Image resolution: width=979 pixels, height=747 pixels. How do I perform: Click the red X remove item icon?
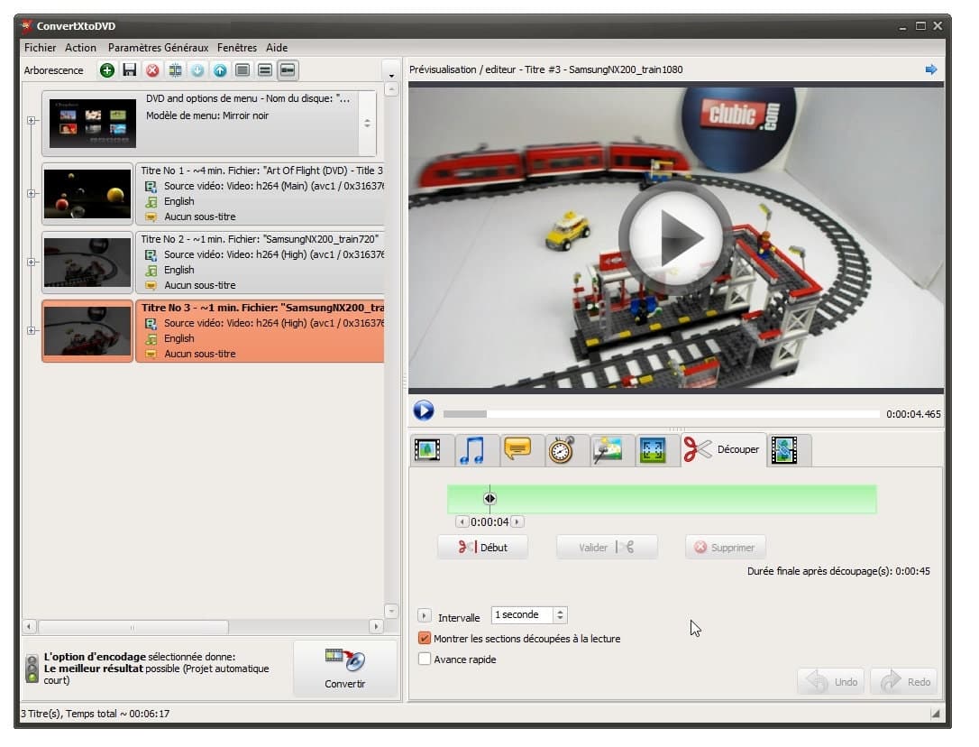pos(154,71)
